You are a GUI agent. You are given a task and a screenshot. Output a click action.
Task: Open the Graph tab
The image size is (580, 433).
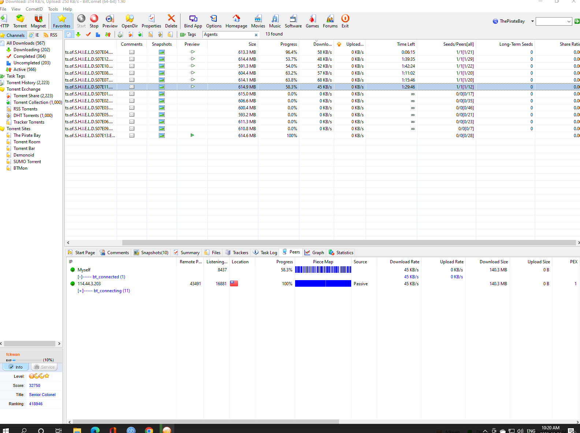pyautogui.click(x=314, y=253)
